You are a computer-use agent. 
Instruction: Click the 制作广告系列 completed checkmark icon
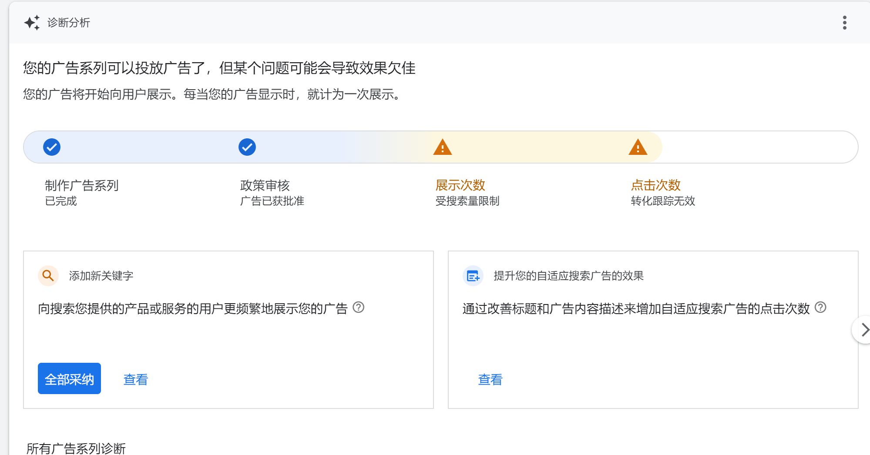52,147
